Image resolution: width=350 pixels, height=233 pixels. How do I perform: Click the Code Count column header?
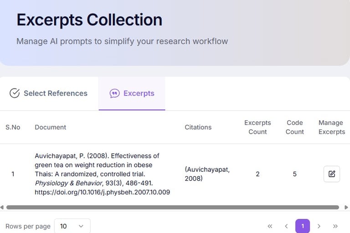coord(295,127)
